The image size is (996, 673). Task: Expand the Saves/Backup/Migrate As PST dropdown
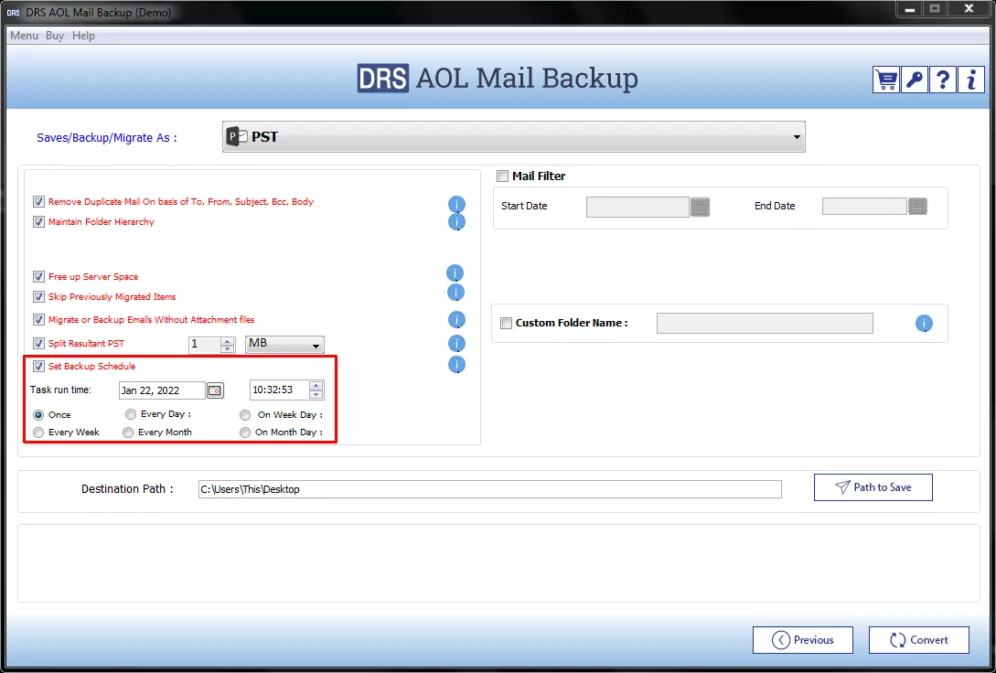tap(514, 137)
